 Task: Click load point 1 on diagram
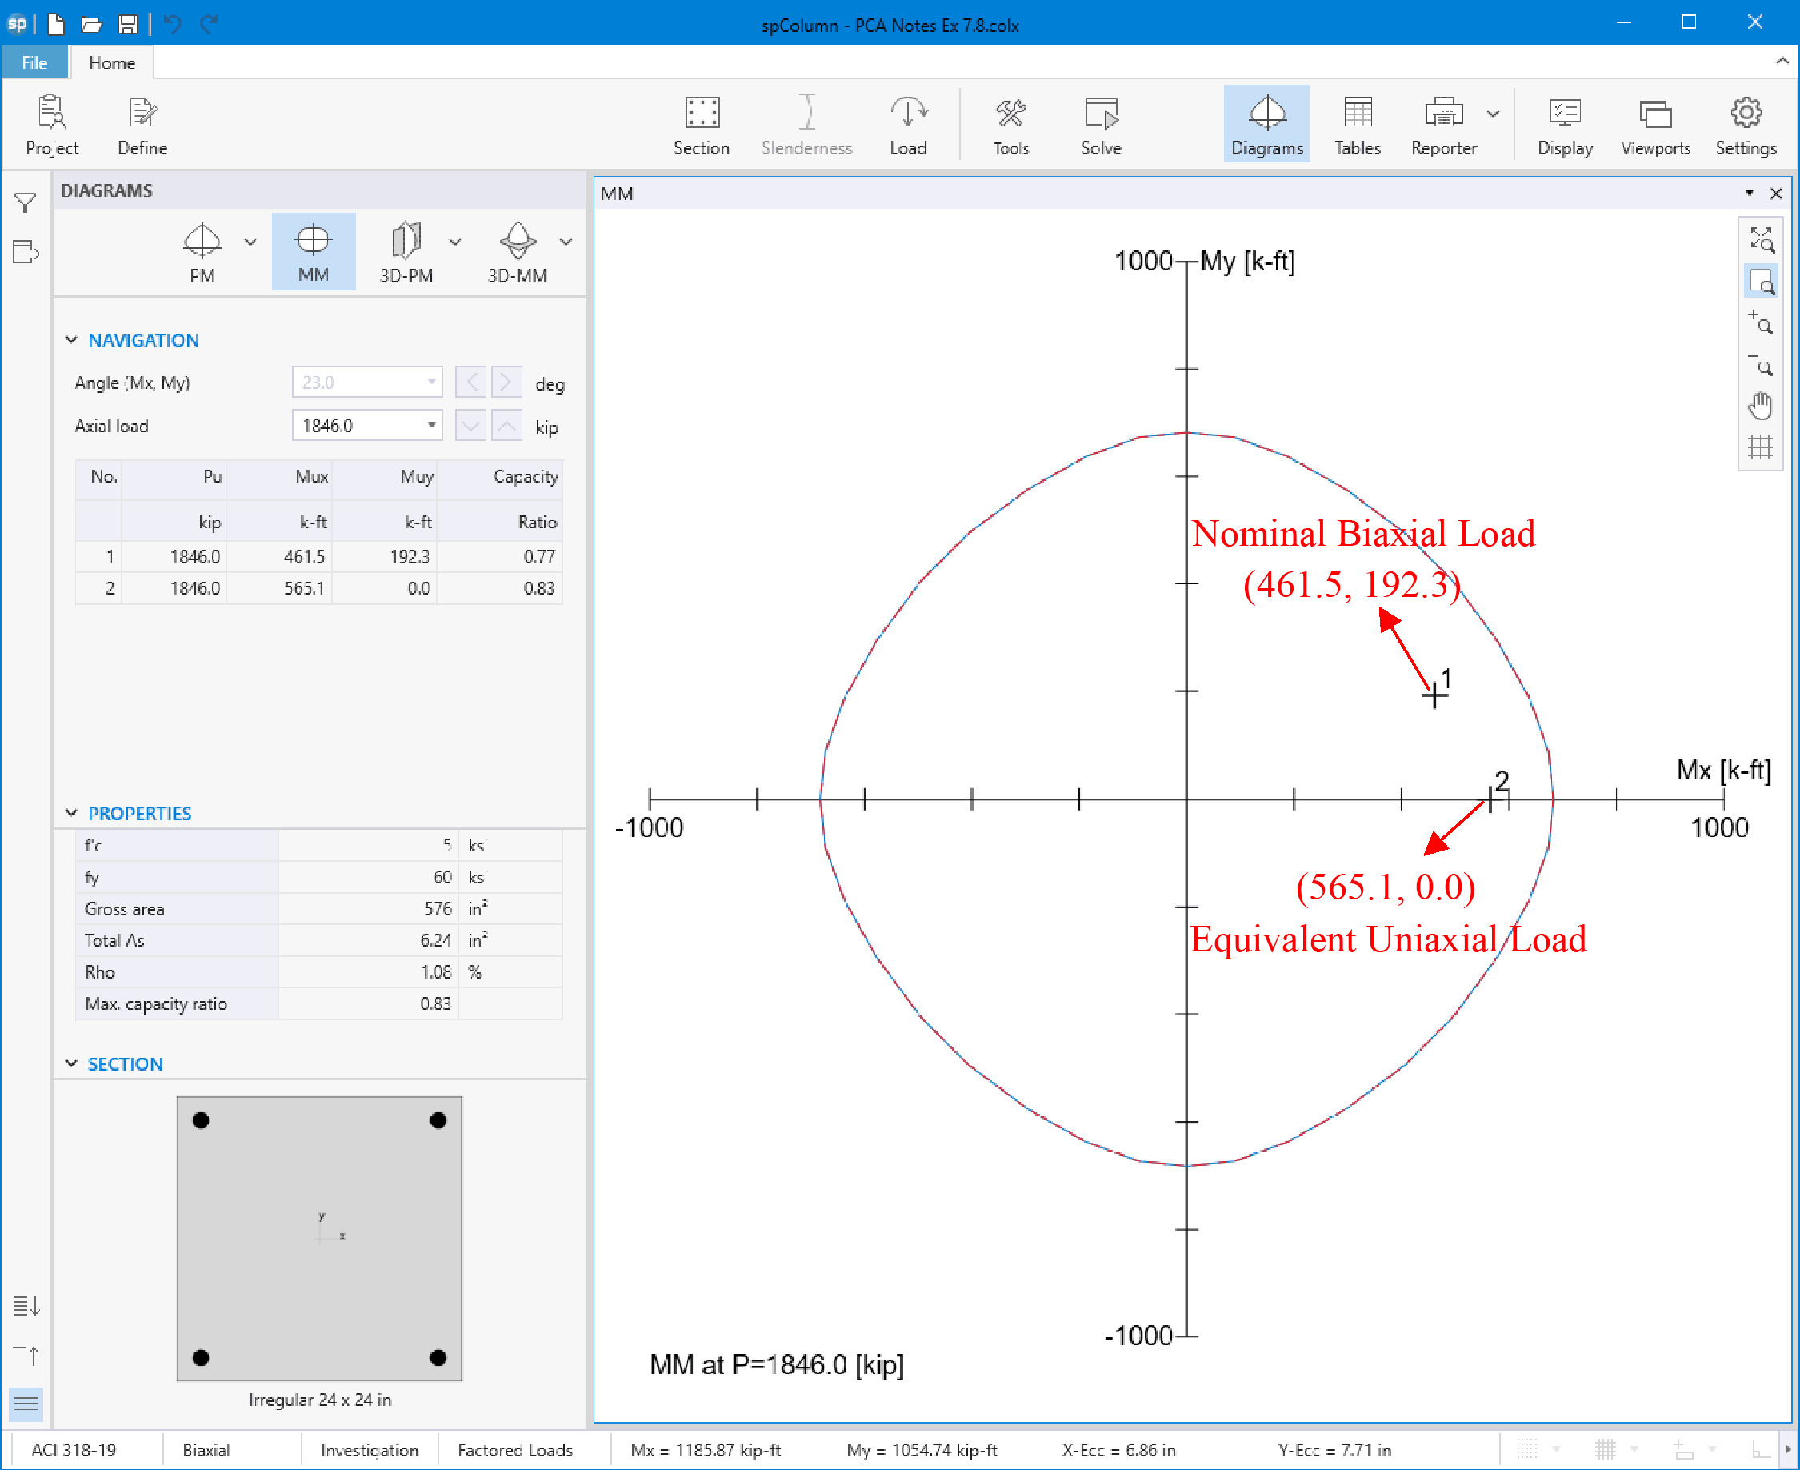point(1434,696)
